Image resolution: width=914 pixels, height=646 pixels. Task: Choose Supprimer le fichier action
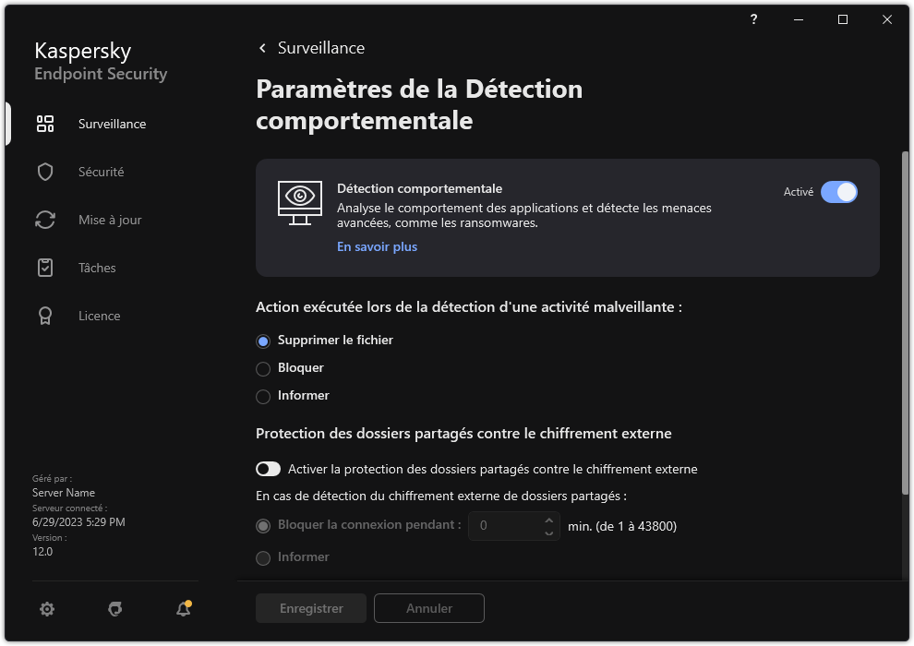(x=261, y=340)
